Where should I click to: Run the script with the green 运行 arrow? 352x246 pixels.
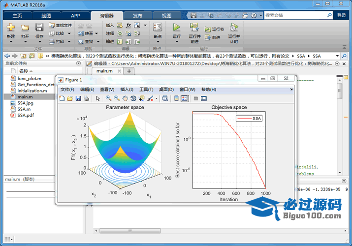pos(176,27)
